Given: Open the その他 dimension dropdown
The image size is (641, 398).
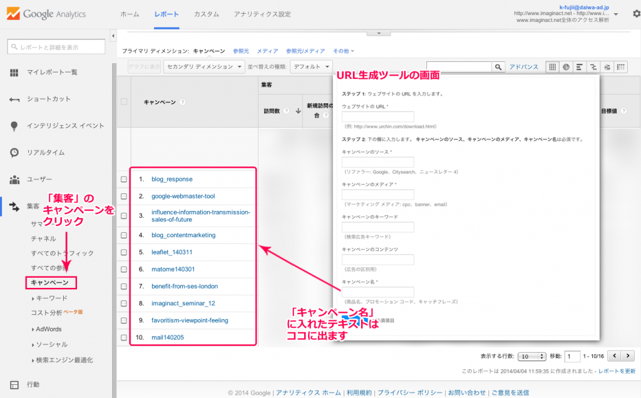Looking at the screenshot, I should pos(344,51).
